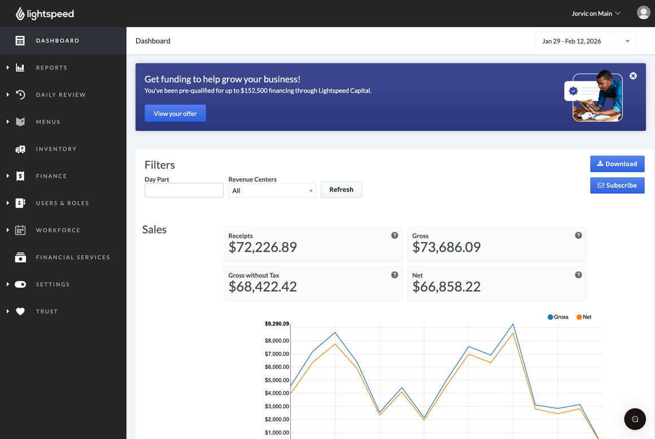Click the Lightspeed flame logo
The width and height of the screenshot is (655, 439).
(20, 14)
